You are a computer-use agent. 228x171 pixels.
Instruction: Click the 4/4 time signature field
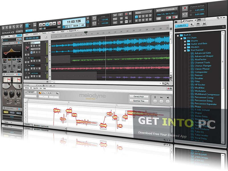[x=83, y=25]
